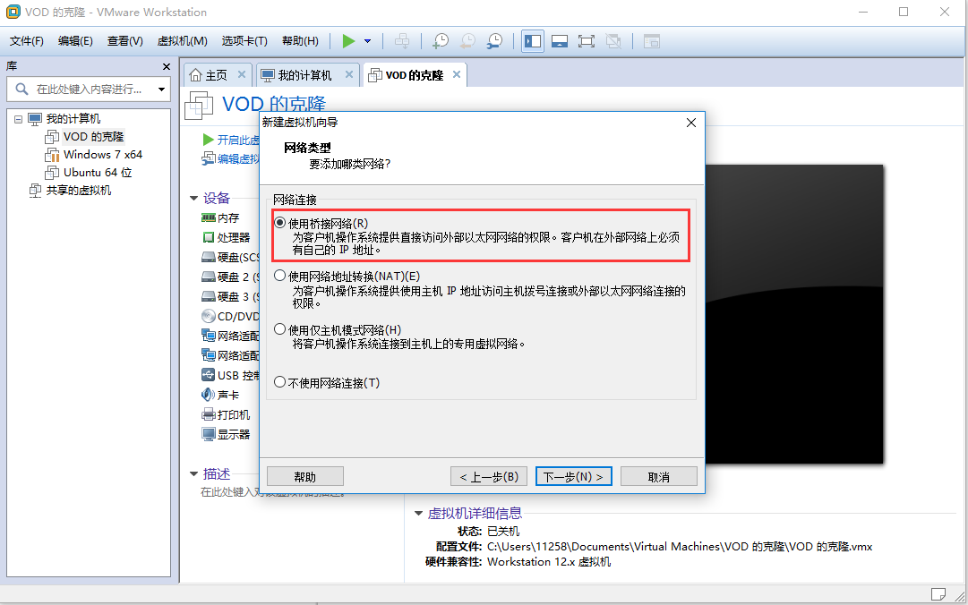Close the 新建虚拟机向导 dialog

click(691, 123)
